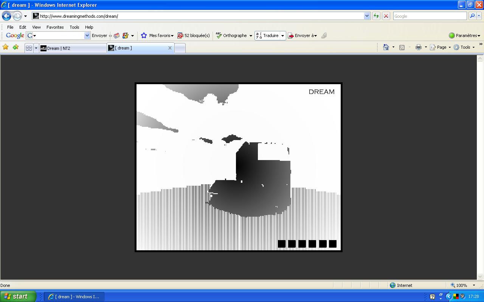Click the Home house icon

(386, 47)
